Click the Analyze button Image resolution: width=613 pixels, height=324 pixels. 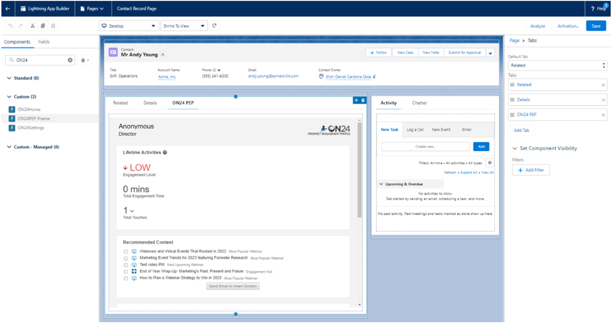click(x=538, y=26)
